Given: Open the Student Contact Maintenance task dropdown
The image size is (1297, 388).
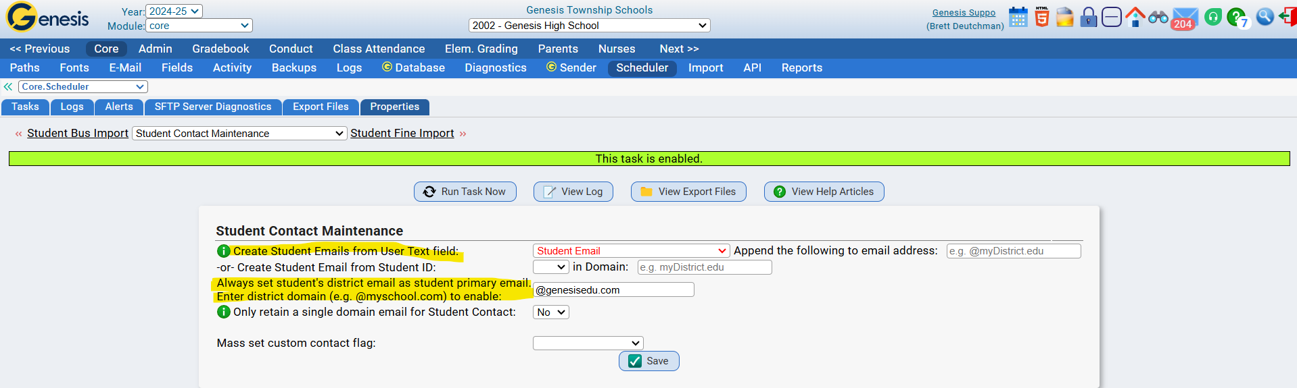Looking at the screenshot, I should pos(239,134).
